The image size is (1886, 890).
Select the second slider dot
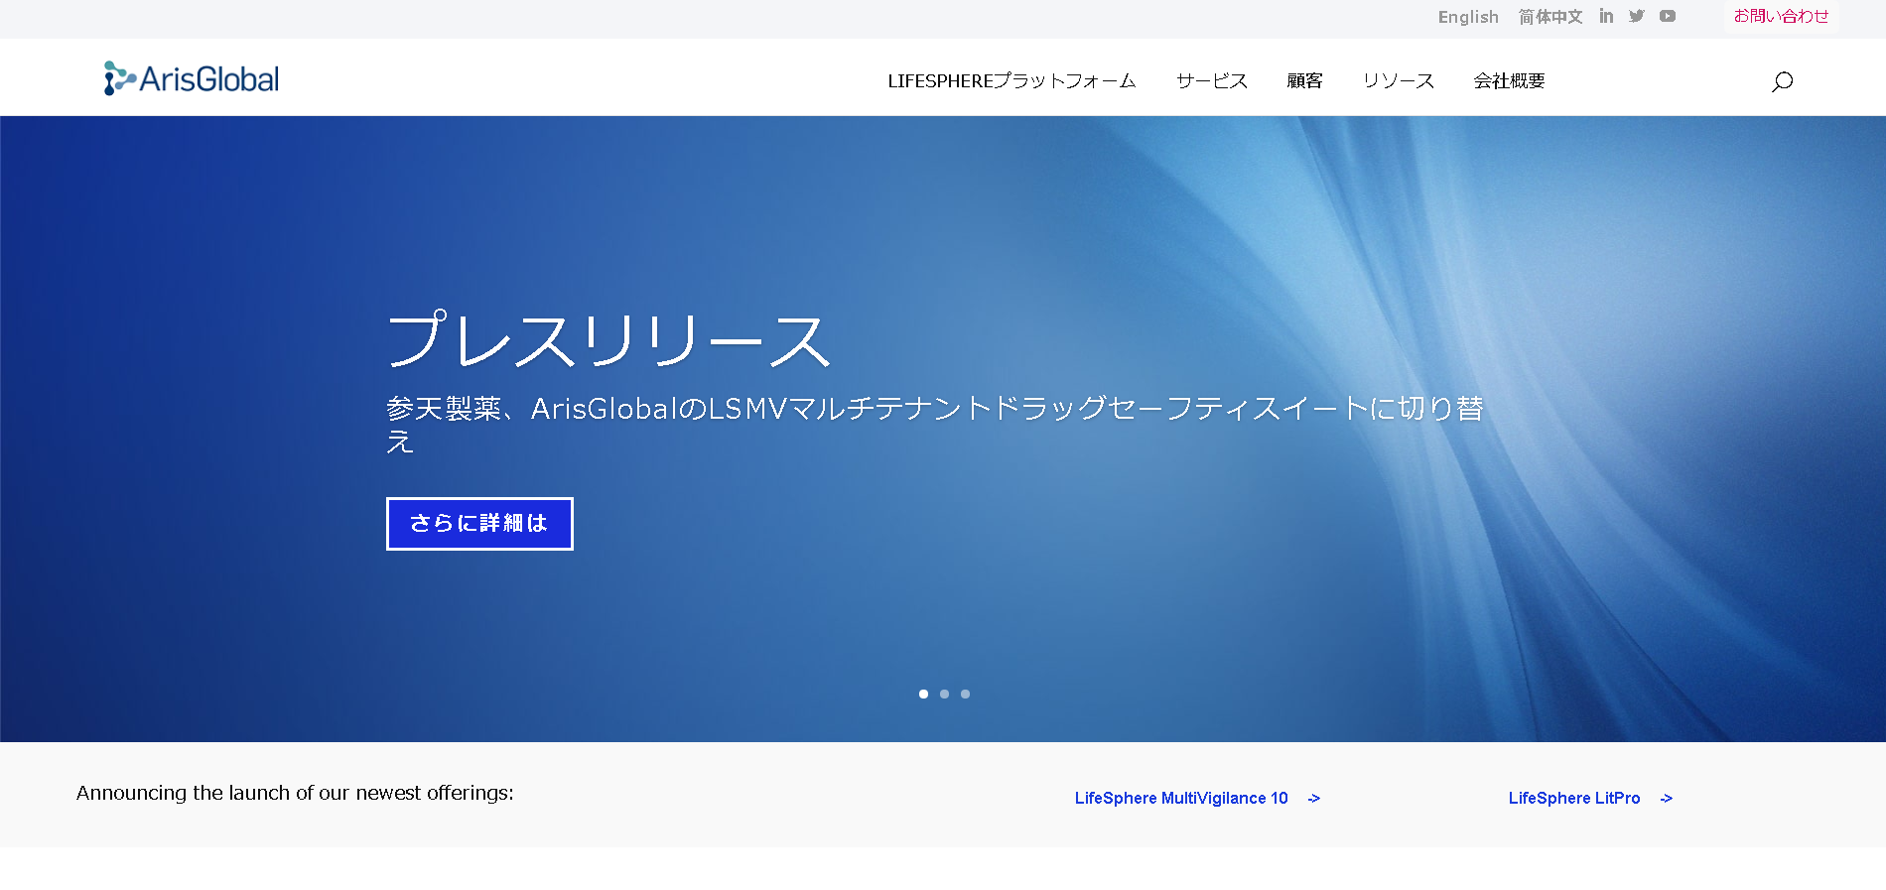coord(944,694)
